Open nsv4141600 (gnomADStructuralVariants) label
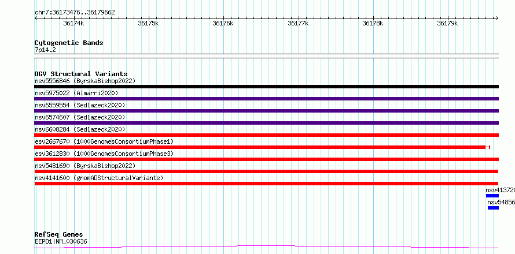 click(x=99, y=178)
